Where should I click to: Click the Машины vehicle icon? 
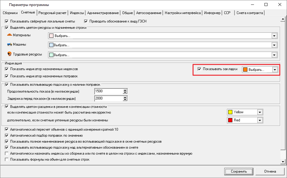(x=9, y=45)
